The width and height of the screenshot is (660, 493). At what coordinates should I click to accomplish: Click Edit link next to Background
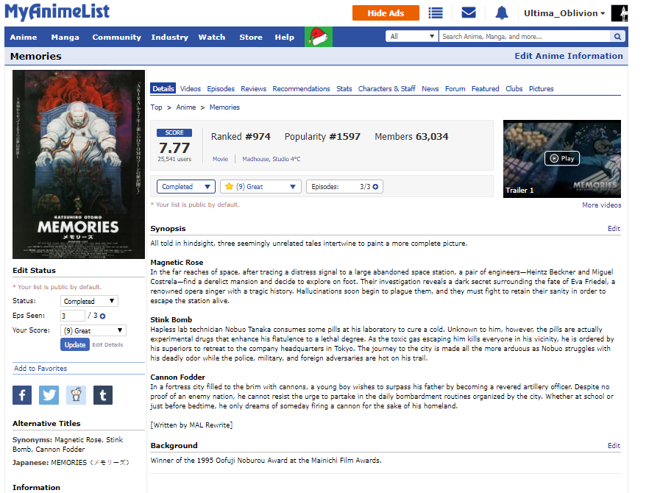tap(614, 445)
